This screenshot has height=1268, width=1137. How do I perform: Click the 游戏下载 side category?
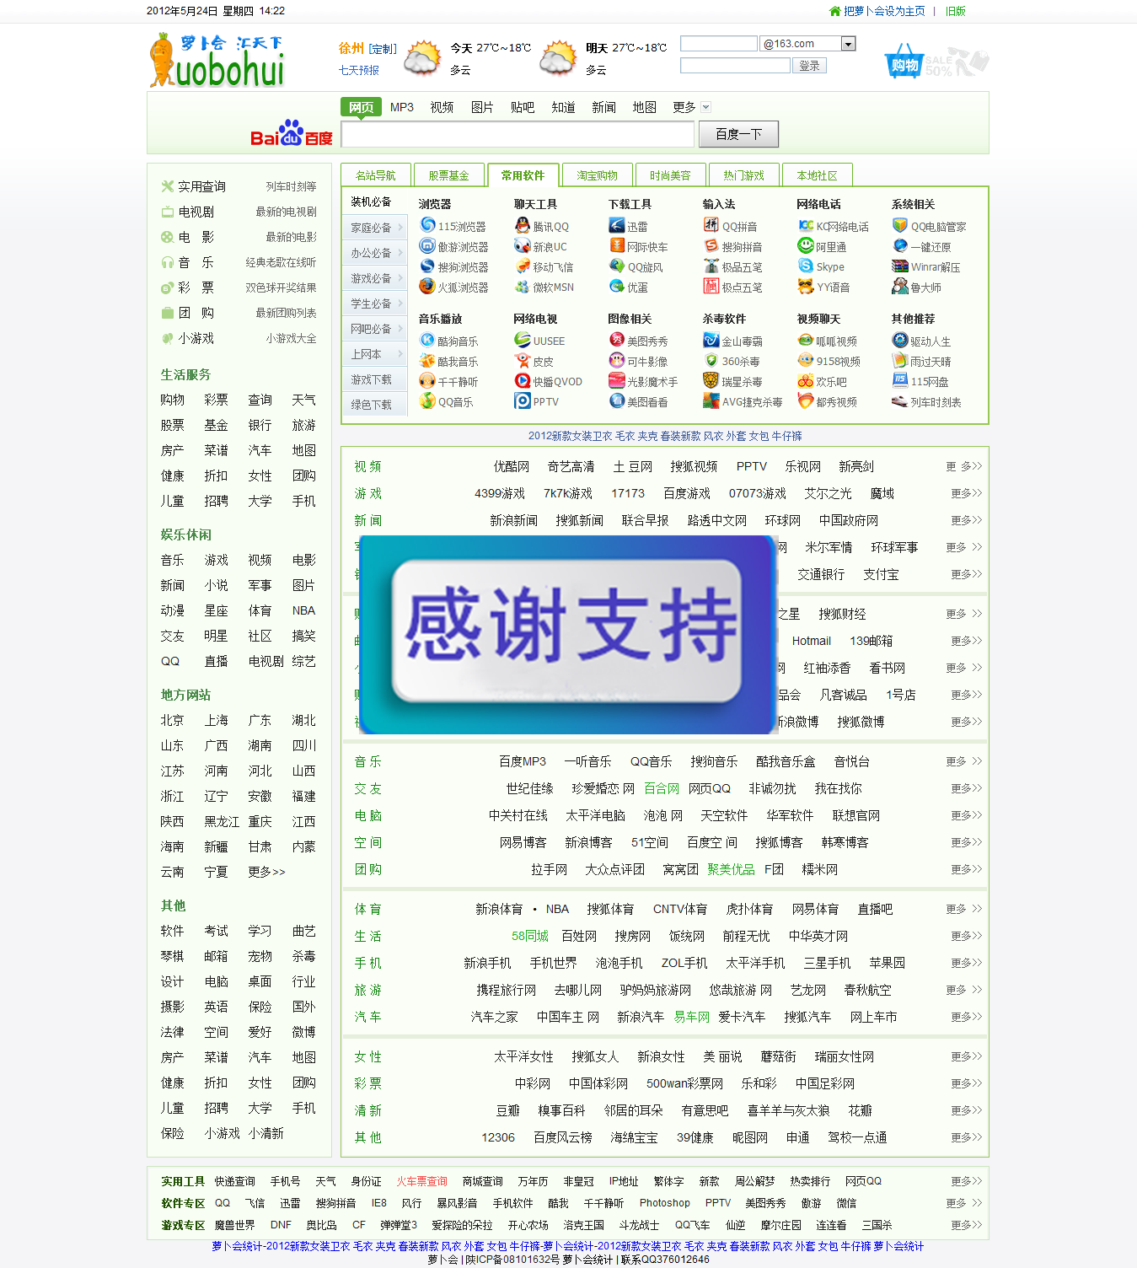(x=376, y=379)
